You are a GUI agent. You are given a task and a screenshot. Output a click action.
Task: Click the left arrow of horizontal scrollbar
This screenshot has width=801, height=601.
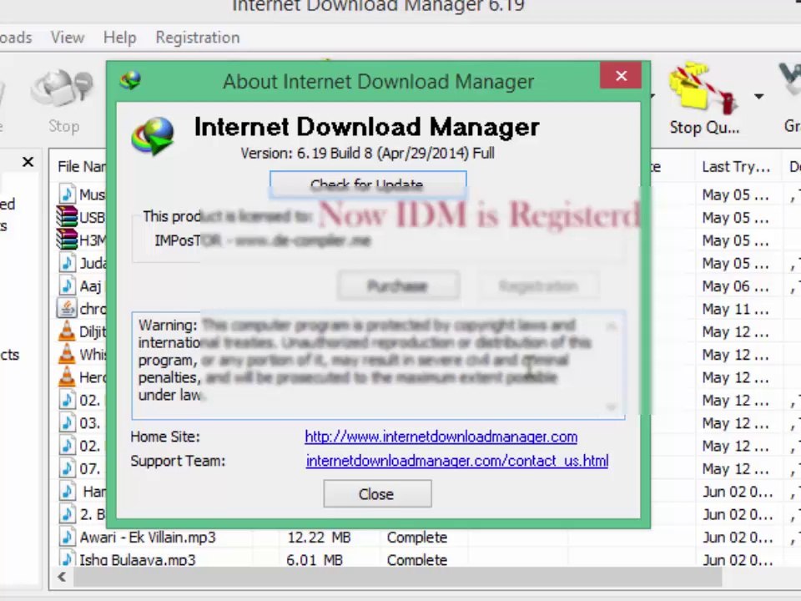click(62, 577)
